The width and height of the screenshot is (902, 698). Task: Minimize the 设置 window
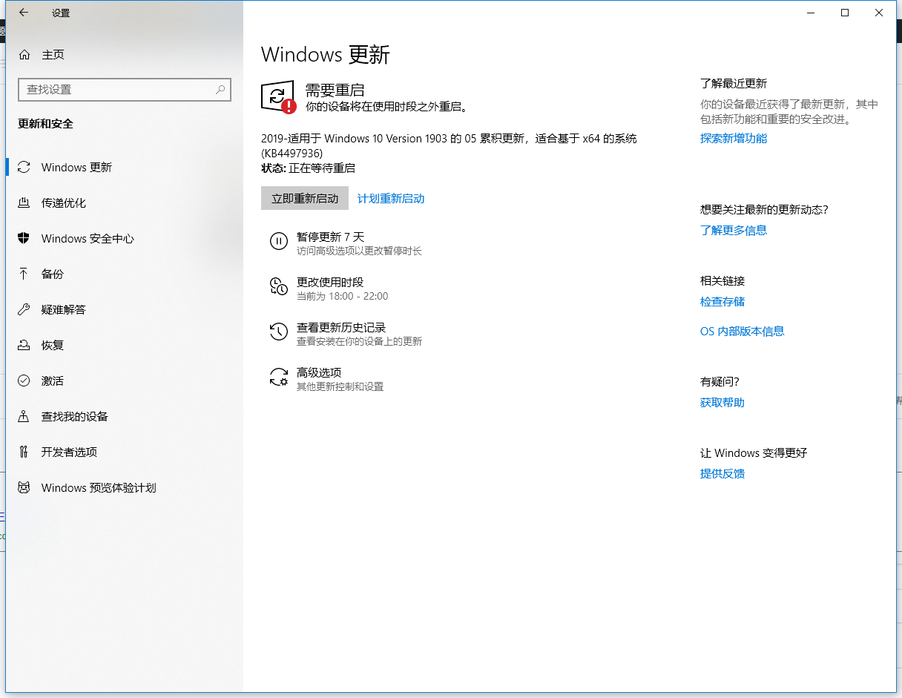coord(810,13)
